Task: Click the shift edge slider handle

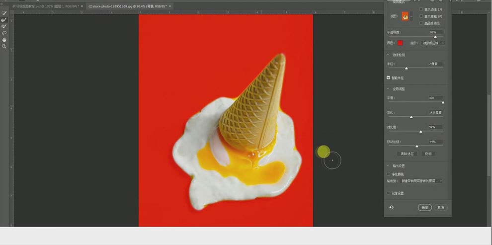Action: [416, 146]
